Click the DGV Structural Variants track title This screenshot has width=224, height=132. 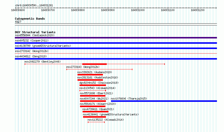35,32
